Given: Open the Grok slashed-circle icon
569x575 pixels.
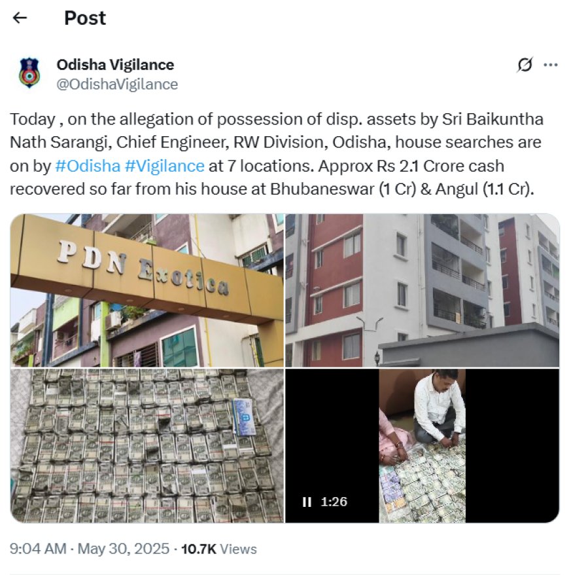Looking at the screenshot, I should (x=525, y=65).
